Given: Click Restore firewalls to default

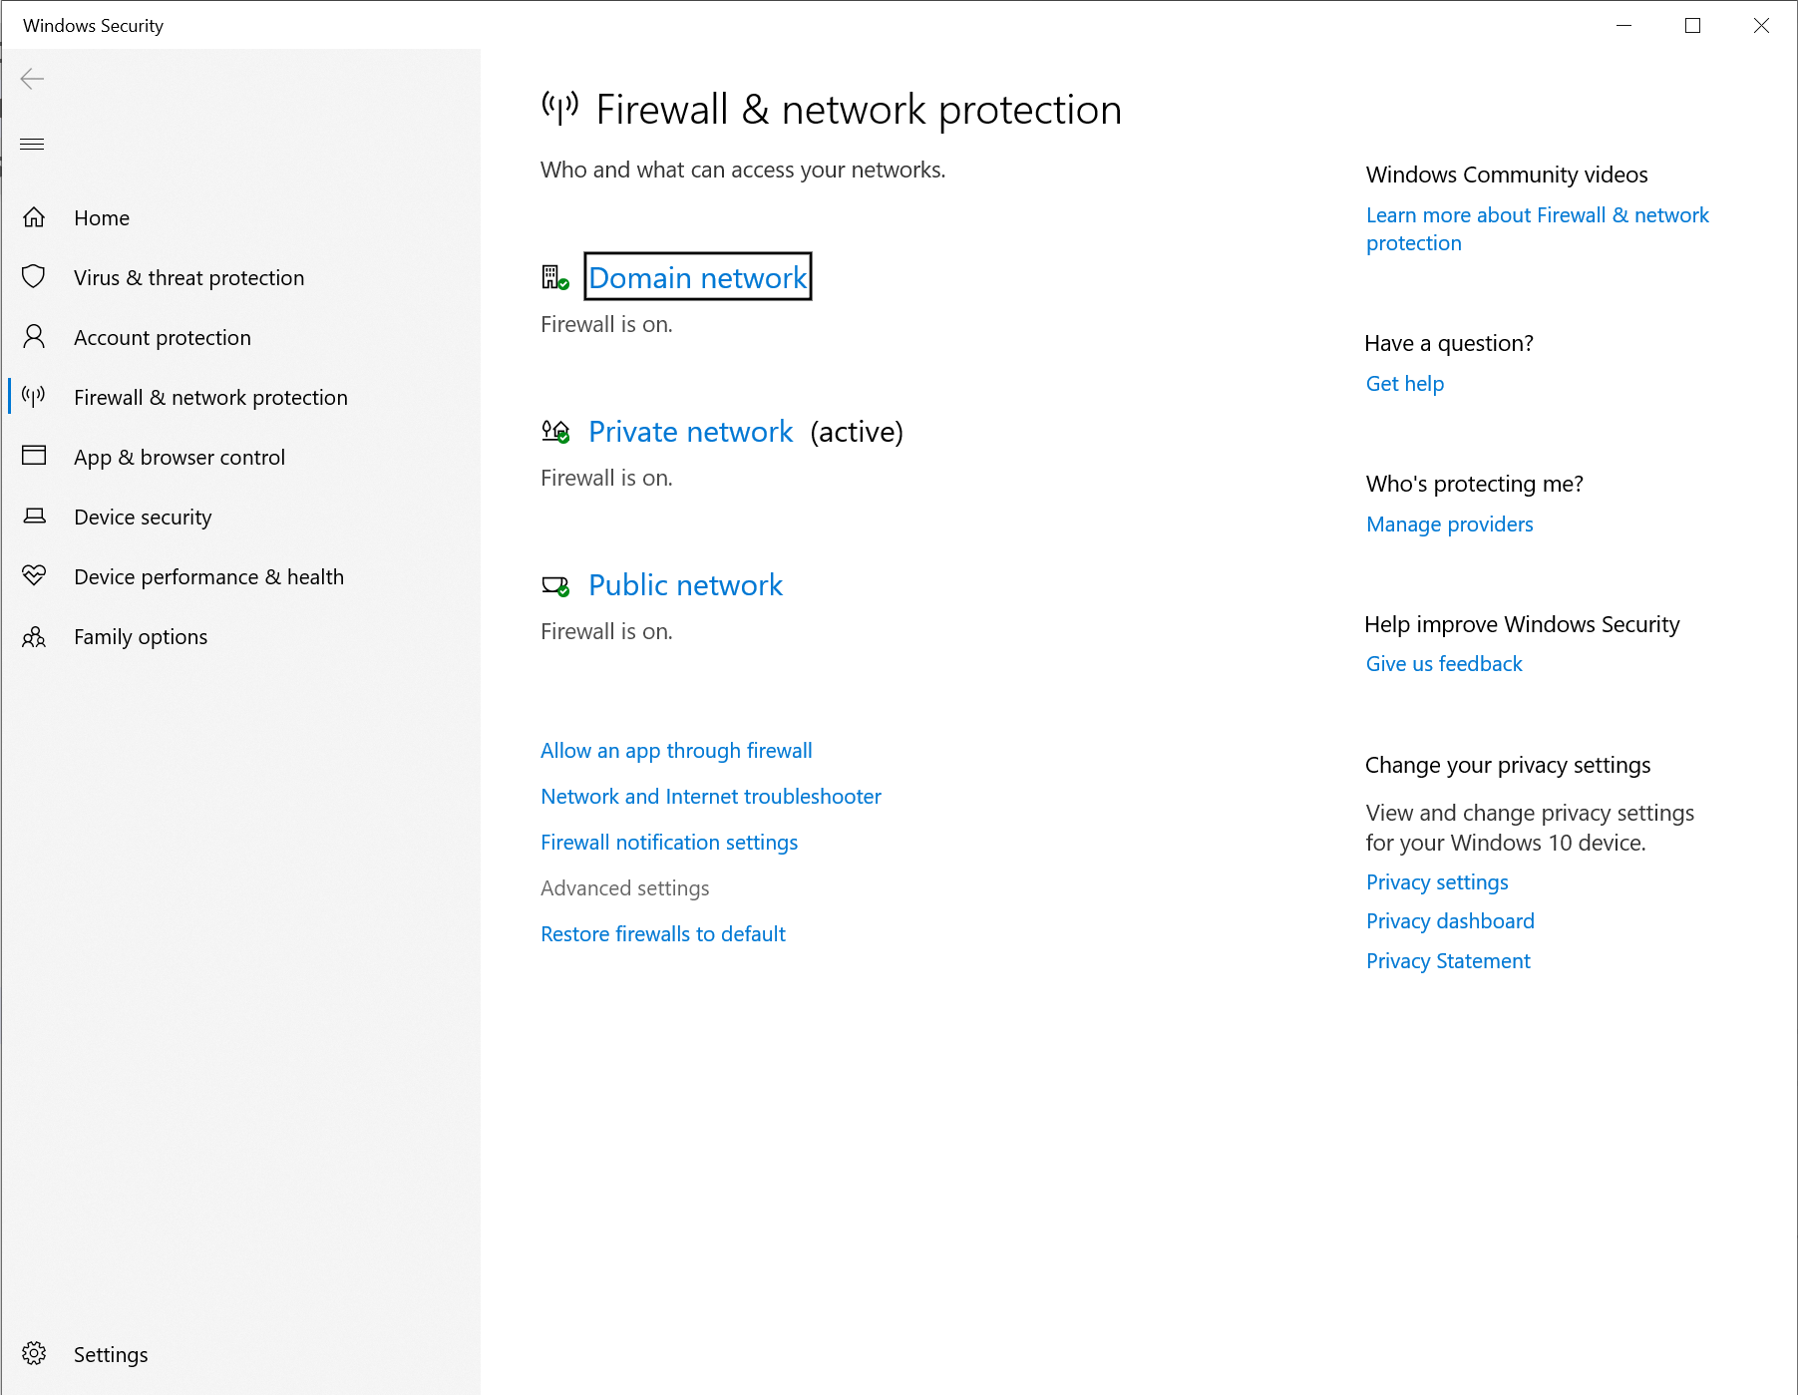Looking at the screenshot, I should tap(662, 933).
